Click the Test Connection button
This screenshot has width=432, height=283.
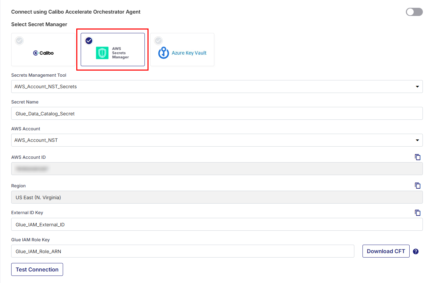pyautogui.click(x=37, y=269)
